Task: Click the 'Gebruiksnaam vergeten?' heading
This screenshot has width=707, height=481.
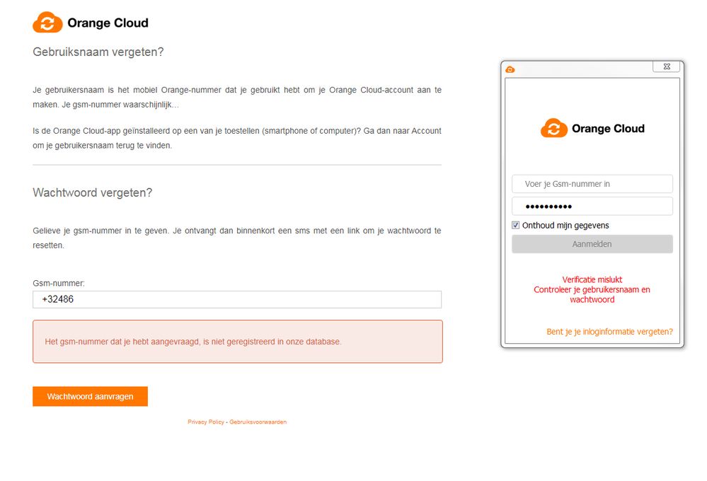Action: pyautogui.click(x=98, y=52)
